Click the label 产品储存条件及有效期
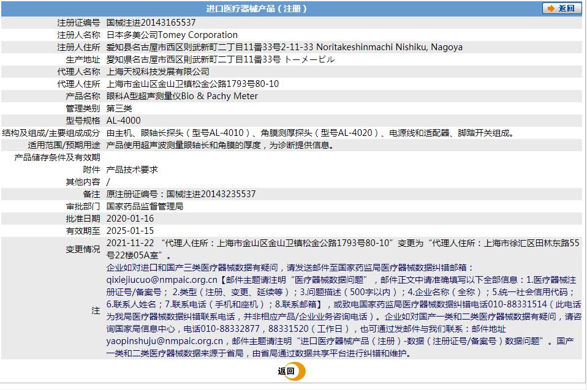This screenshot has width=587, height=390. point(57,157)
